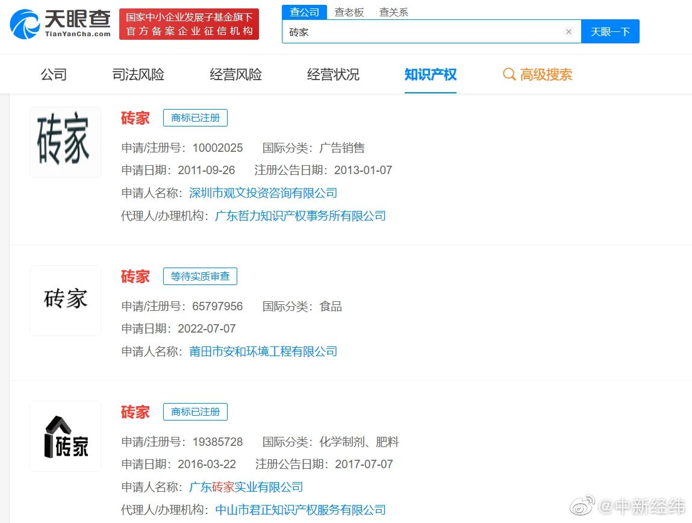Click the 国际分类: 化学制剂、肥料 text
The image size is (692, 523).
[x=331, y=442]
